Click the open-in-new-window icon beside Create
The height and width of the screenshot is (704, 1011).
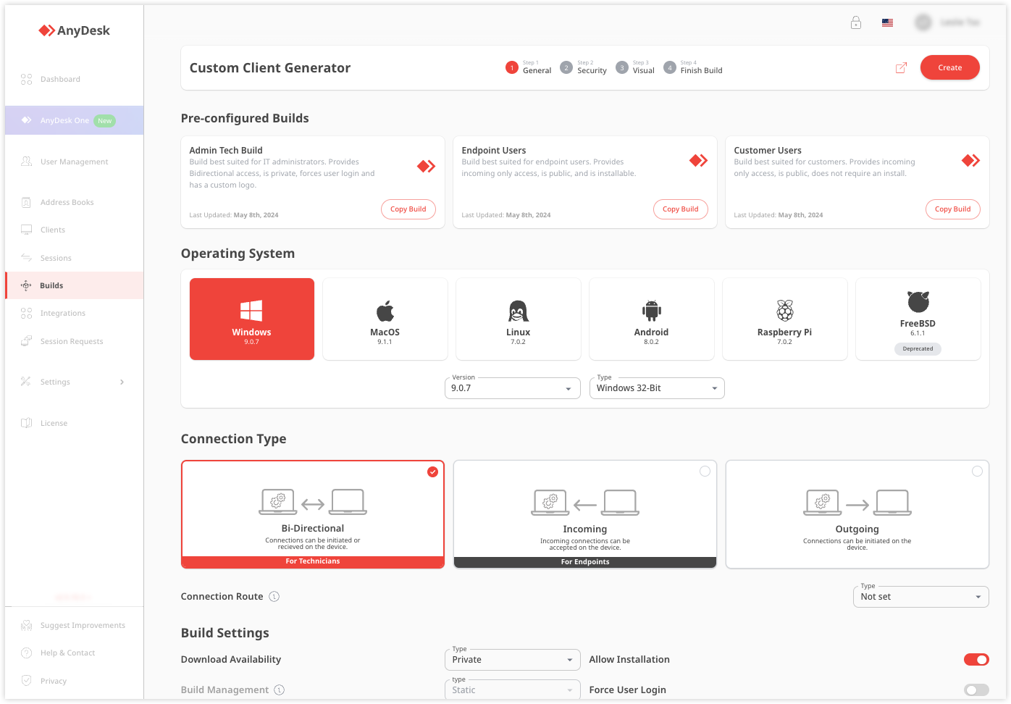(x=901, y=68)
